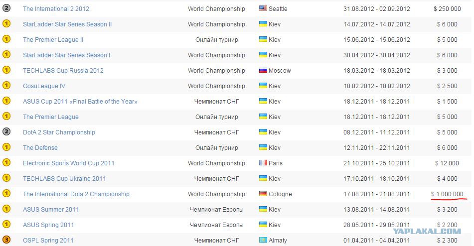Click the French flag next to Paris
The image size is (474, 246).
(x=263, y=163)
